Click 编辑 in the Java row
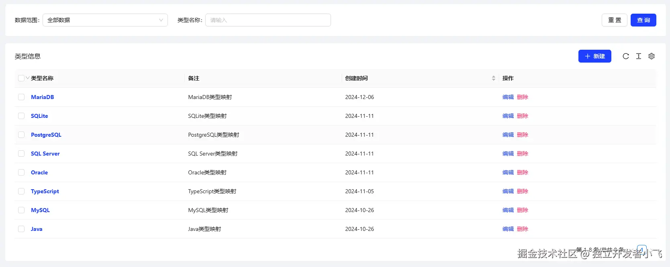Image resolution: width=670 pixels, height=267 pixels. coord(508,229)
